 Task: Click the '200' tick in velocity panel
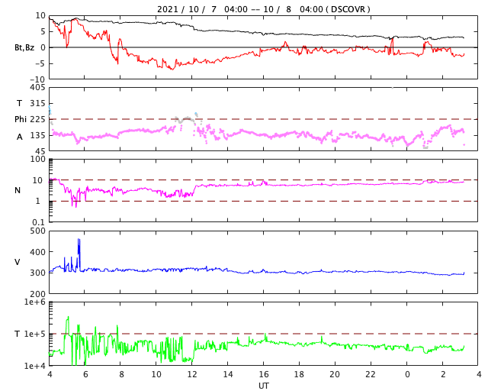point(37,294)
